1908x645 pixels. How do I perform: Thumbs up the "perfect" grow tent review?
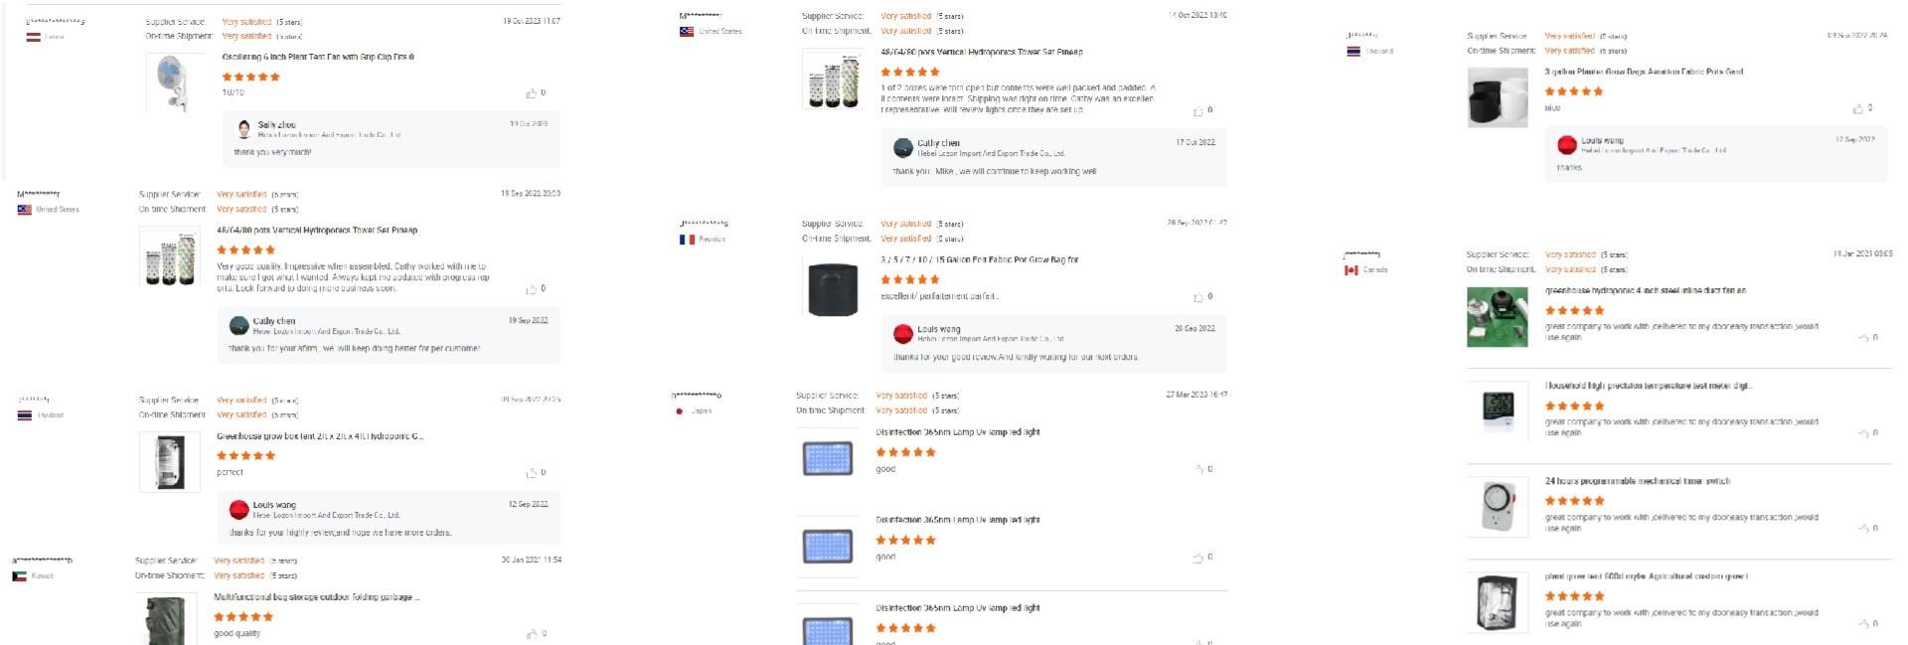[532, 473]
